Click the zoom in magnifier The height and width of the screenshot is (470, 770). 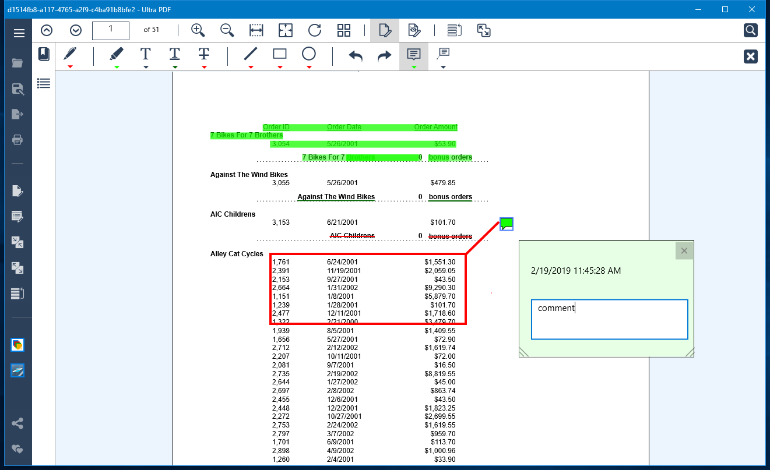[198, 30]
